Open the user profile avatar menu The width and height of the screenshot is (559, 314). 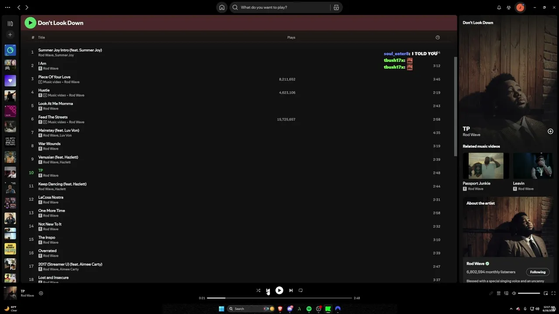pos(520,7)
